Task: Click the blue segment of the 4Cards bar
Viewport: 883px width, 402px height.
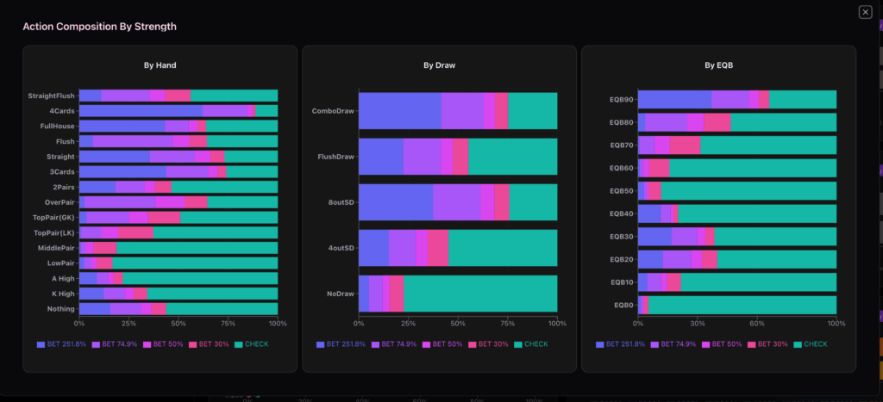Action: tap(140, 111)
